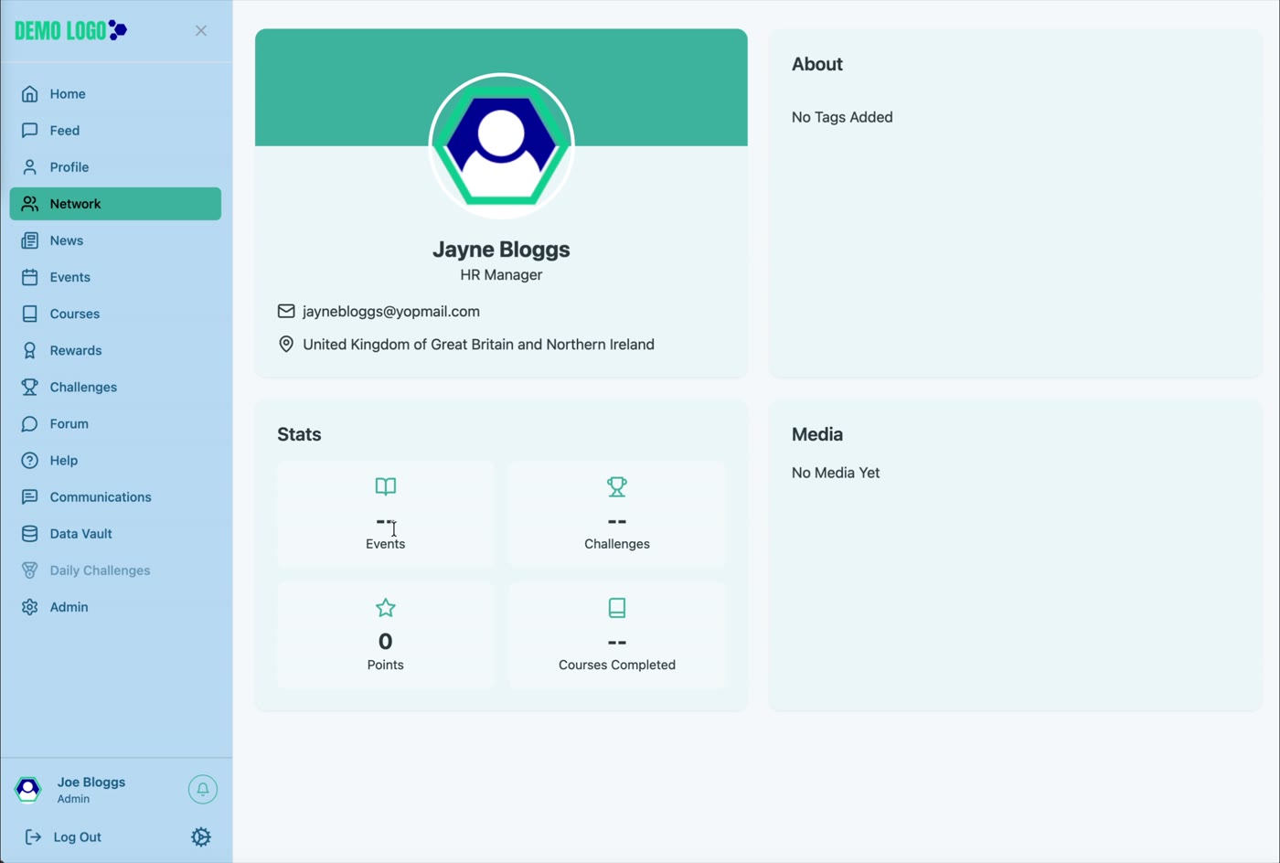Screen dimensions: 1280x863
Task: Click the email envelope icon
Action: pos(286,311)
